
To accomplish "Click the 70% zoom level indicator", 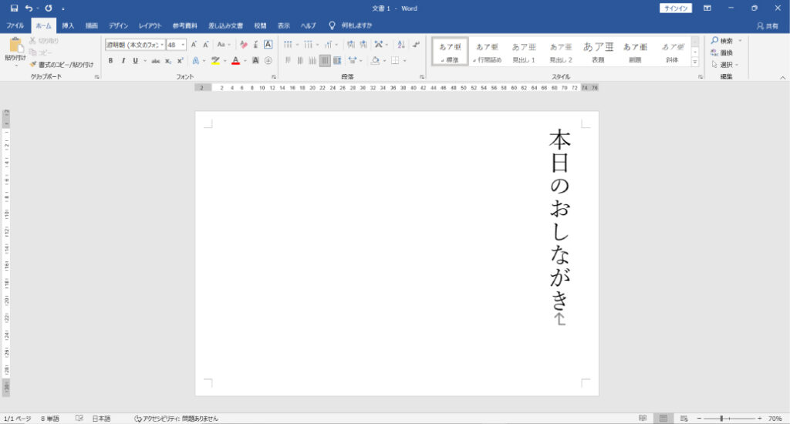I will [x=775, y=419].
